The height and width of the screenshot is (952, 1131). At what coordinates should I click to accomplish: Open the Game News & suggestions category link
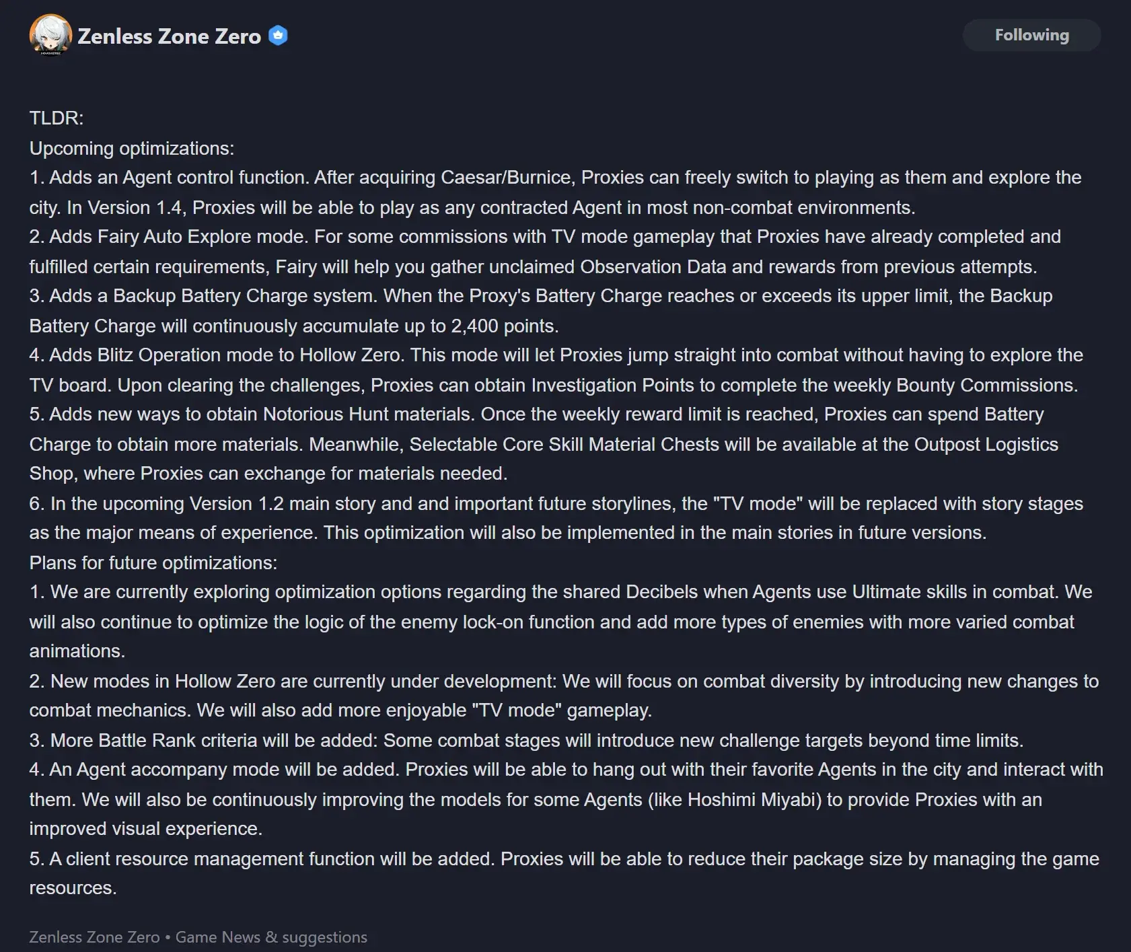tap(271, 937)
